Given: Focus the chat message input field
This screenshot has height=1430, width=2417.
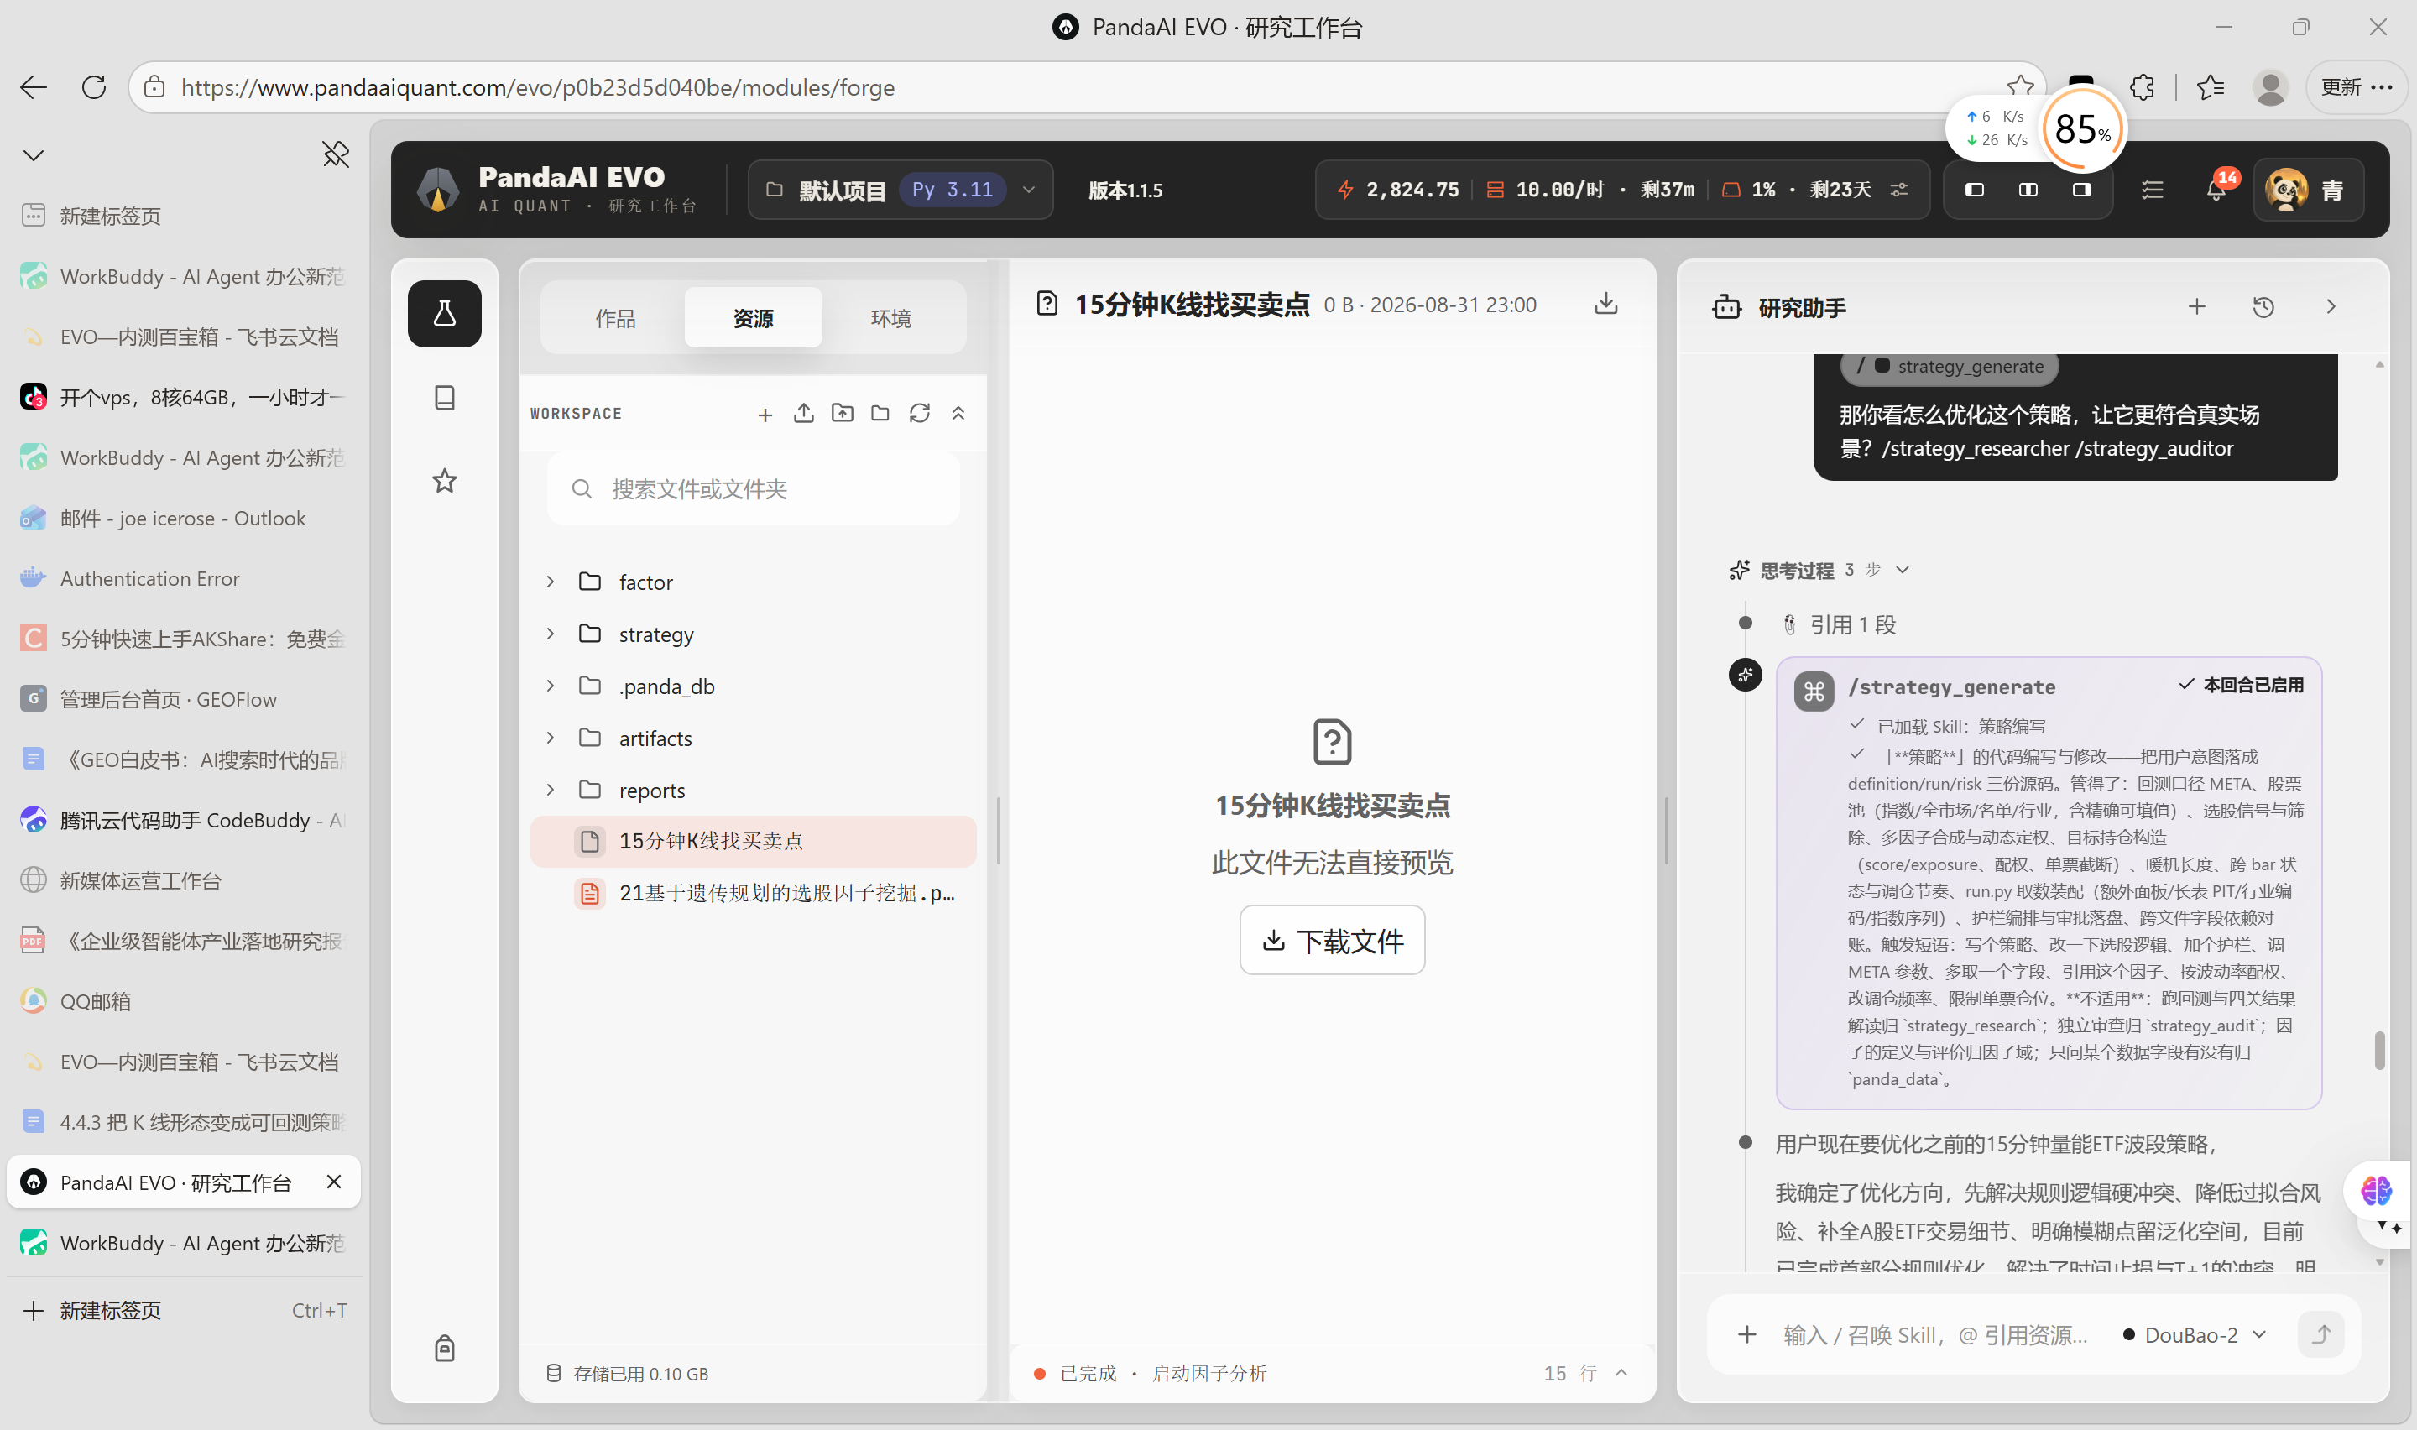Looking at the screenshot, I should coord(1936,1334).
